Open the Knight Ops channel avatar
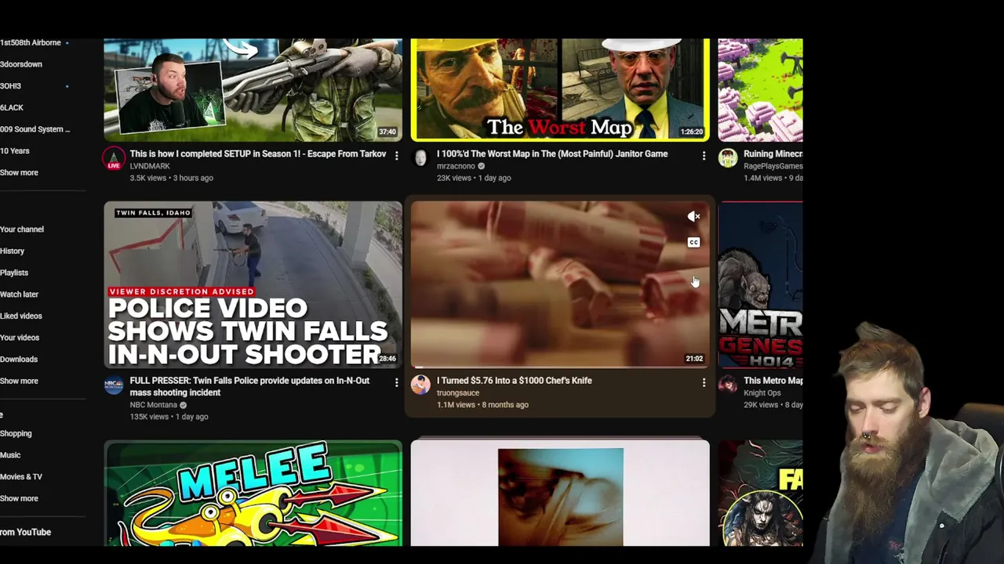This screenshot has width=1004, height=564. (728, 385)
